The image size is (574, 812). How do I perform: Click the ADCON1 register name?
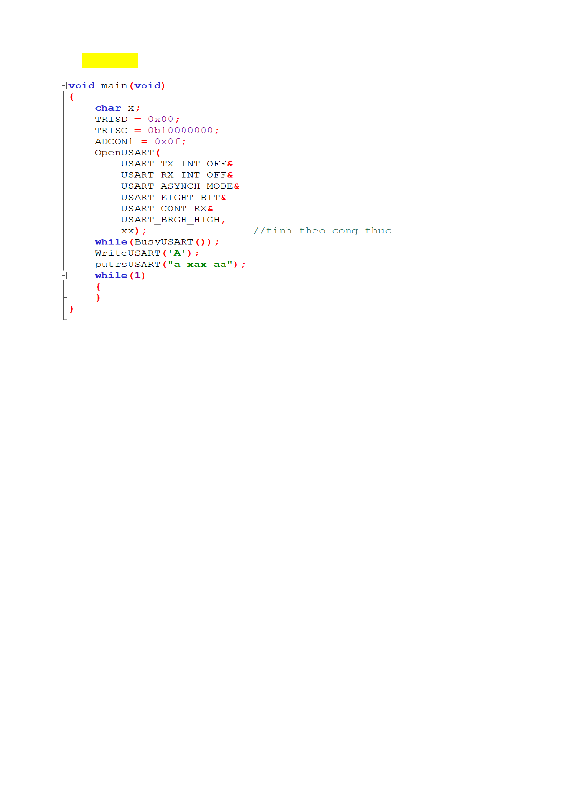(x=114, y=142)
